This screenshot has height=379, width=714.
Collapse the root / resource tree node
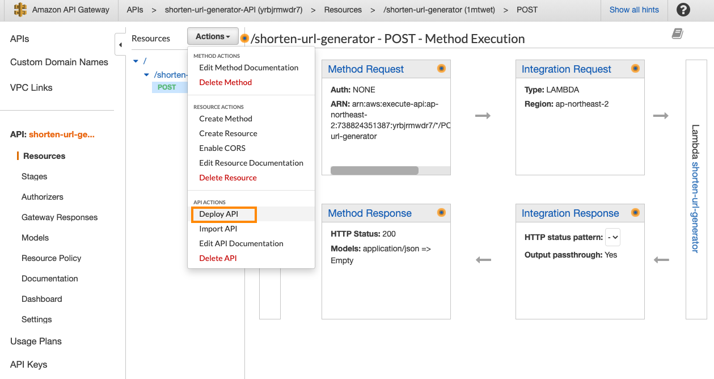pos(136,61)
